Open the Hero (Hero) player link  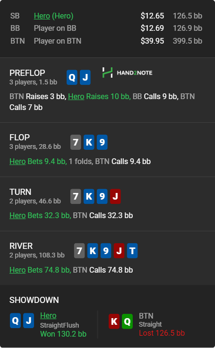pos(53,16)
